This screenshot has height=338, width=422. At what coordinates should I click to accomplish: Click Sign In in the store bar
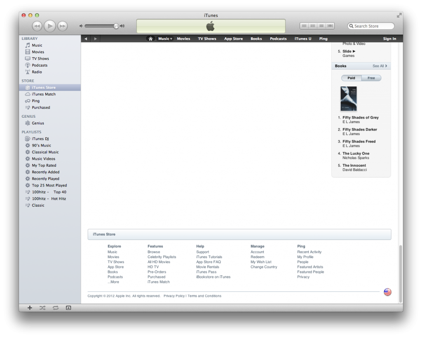click(x=389, y=39)
